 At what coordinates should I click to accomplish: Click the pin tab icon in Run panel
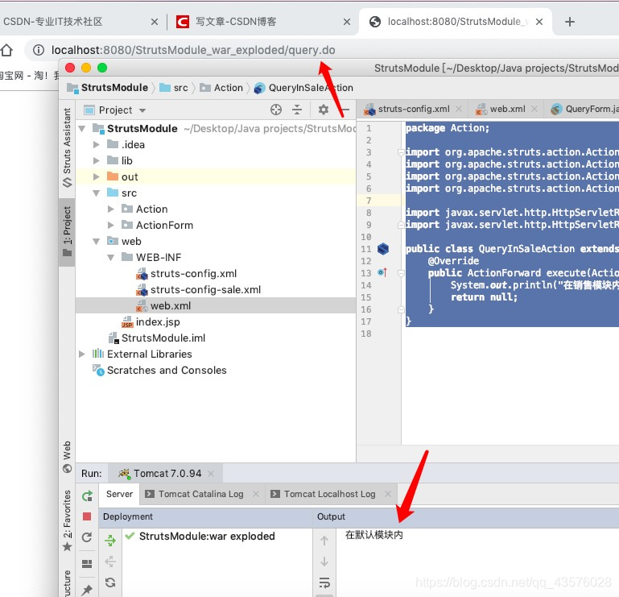87,590
